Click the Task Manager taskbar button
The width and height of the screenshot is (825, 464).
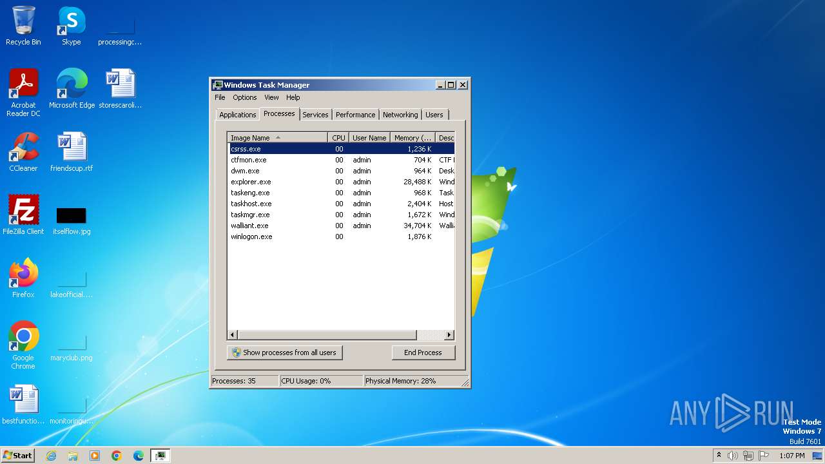(160, 456)
